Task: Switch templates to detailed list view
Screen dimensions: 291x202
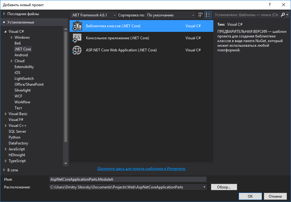Action: 208,15
